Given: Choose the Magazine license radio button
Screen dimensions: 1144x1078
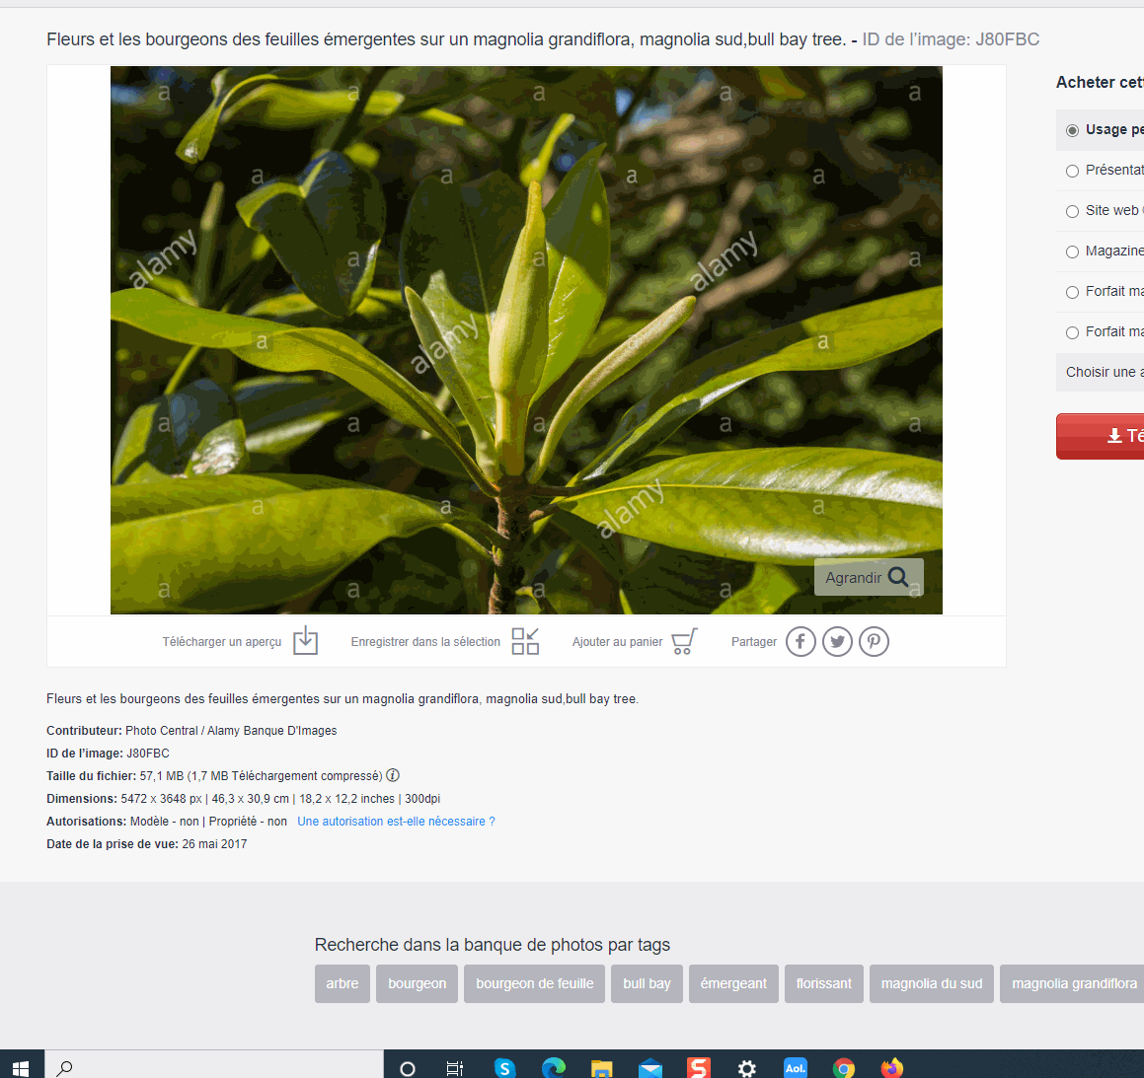Looking at the screenshot, I should (1073, 252).
